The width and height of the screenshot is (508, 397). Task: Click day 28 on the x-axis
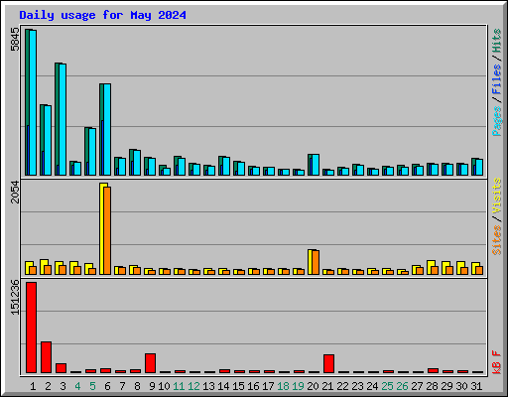(x=432, y=386)
